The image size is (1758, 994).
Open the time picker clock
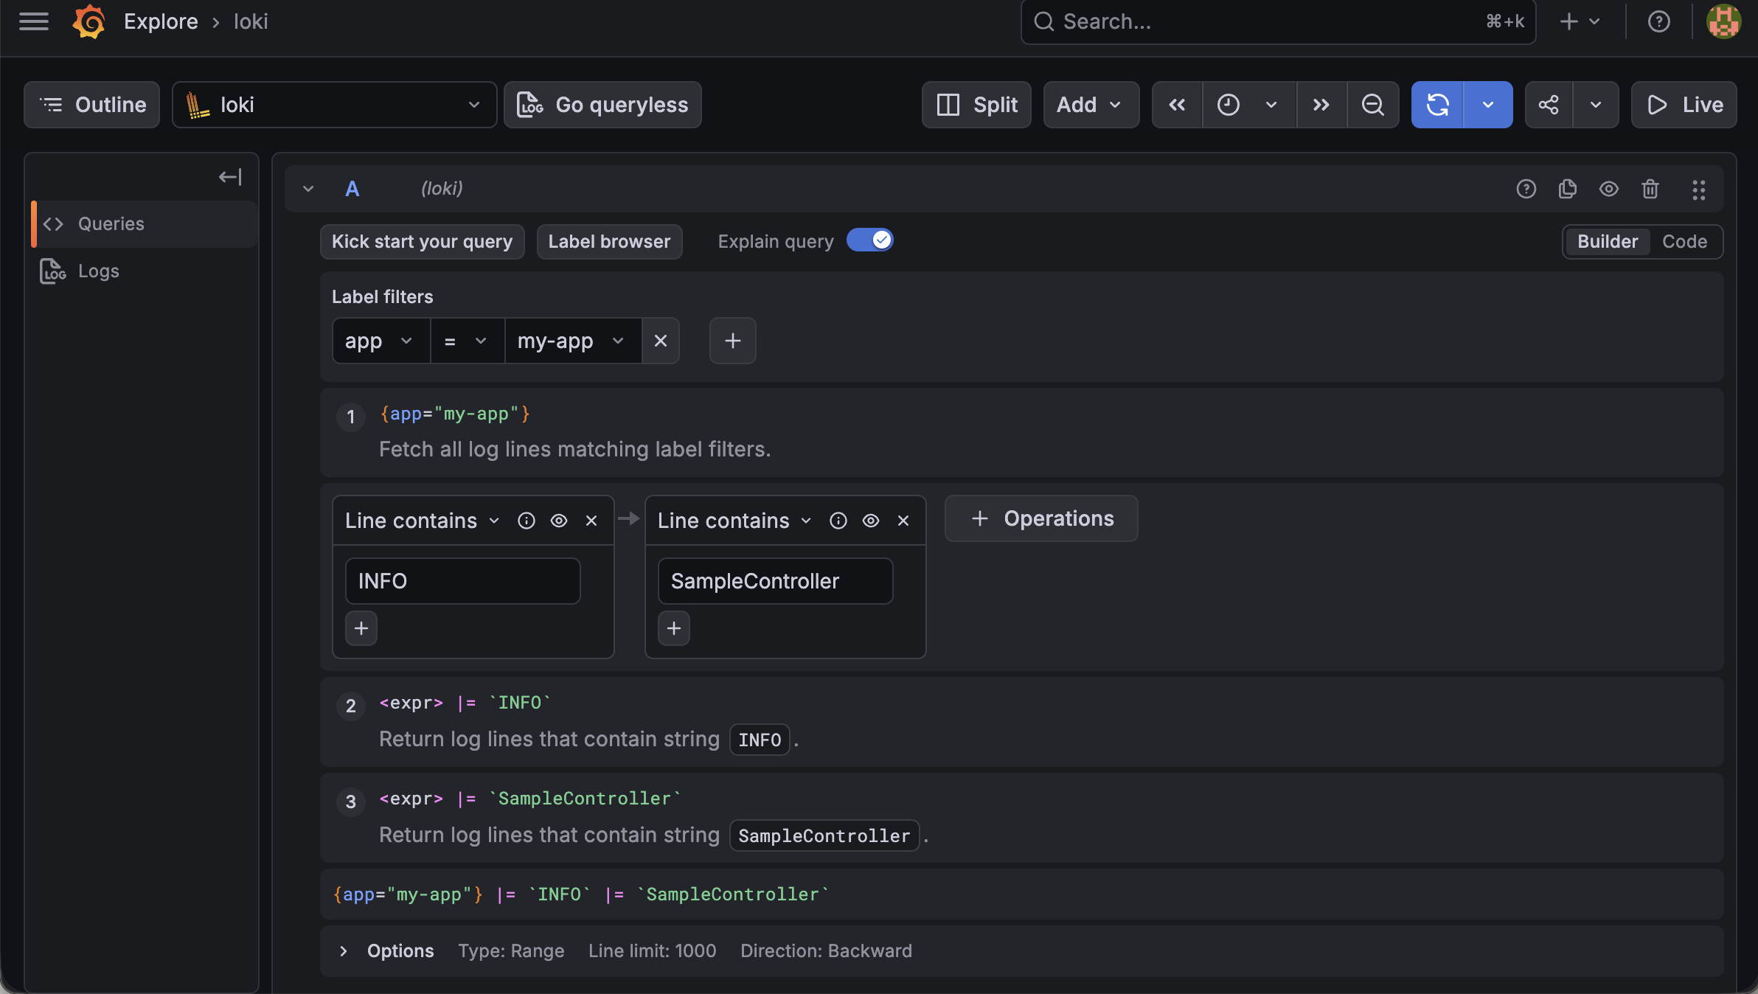1228,105
